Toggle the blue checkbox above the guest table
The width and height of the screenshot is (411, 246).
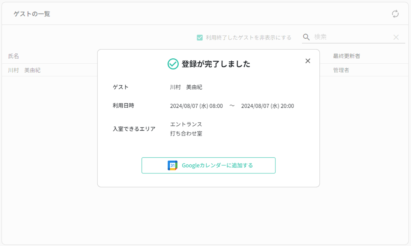pyautogui.click(x=199, y=38)
